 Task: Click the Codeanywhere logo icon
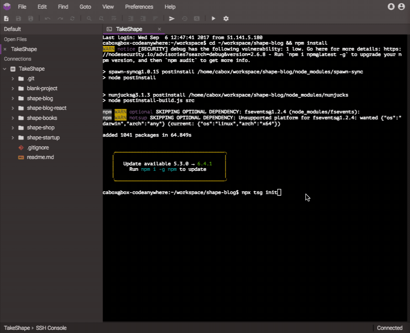point(7,6)
